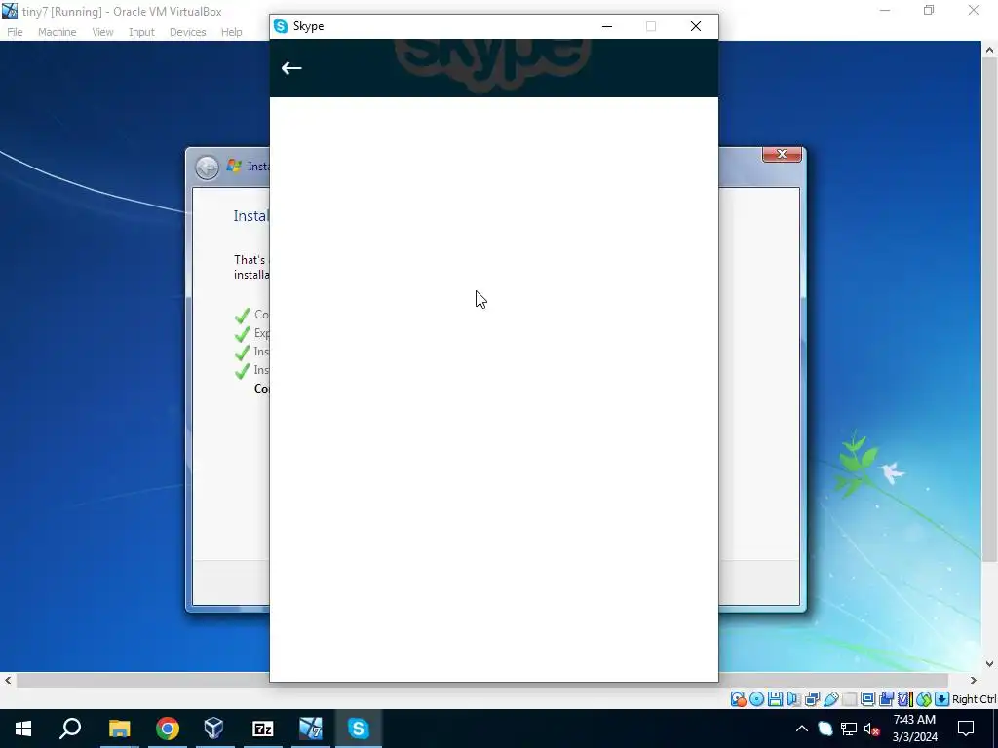
Task: Open the VirtualBox View menu
Action: [102, 32]
